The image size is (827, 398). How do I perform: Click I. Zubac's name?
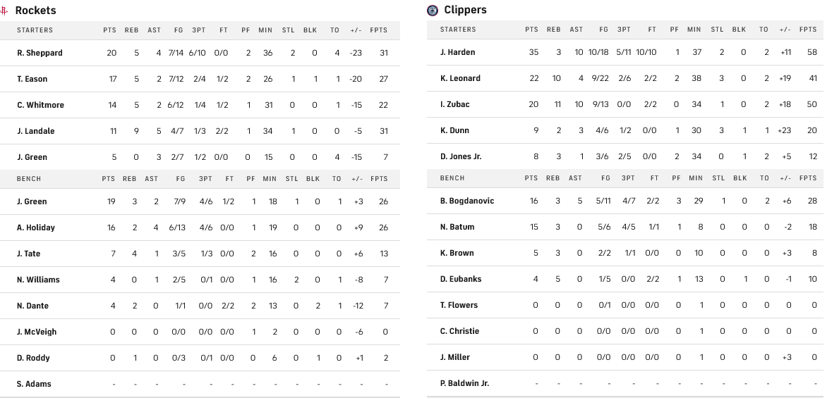[x=454, y=104]
